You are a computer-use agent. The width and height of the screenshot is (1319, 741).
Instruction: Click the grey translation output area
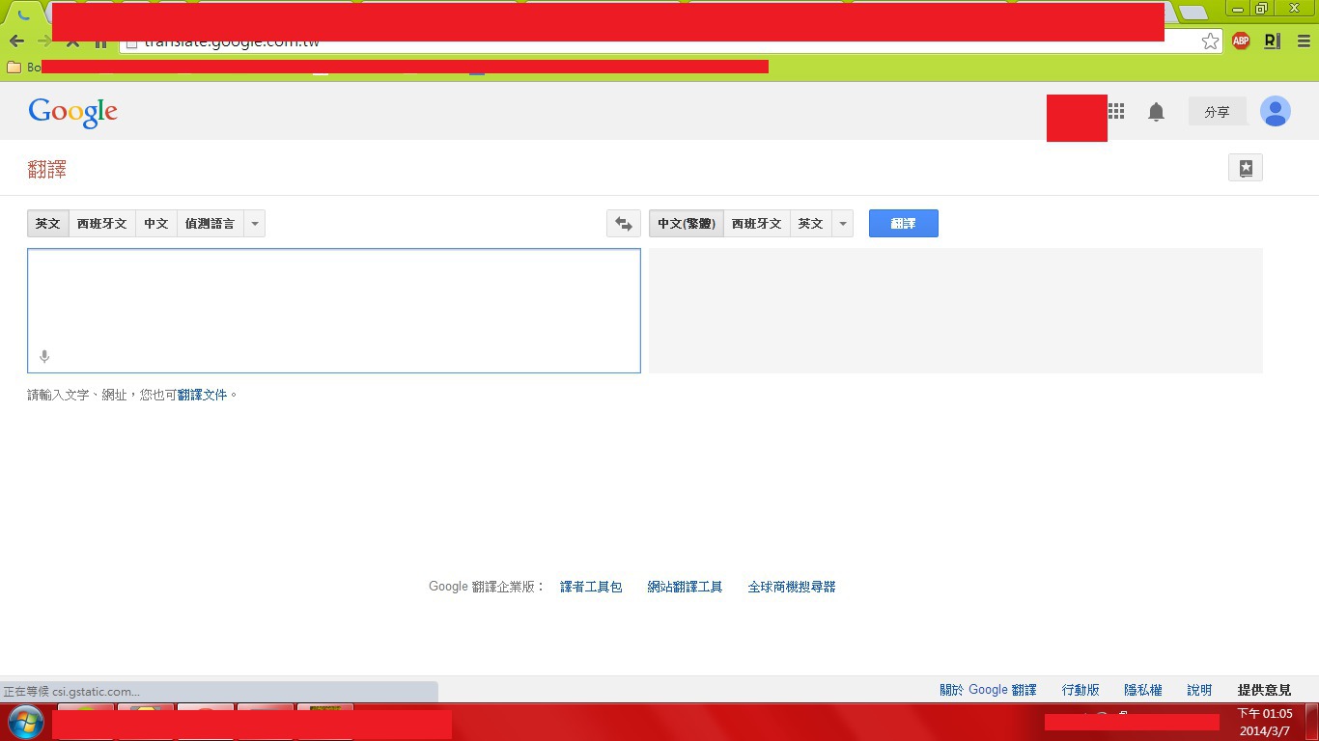pos(956,311)
